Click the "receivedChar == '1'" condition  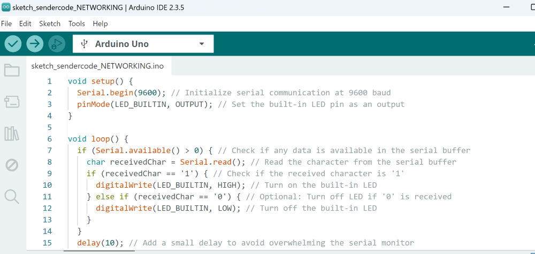[149, 174]
